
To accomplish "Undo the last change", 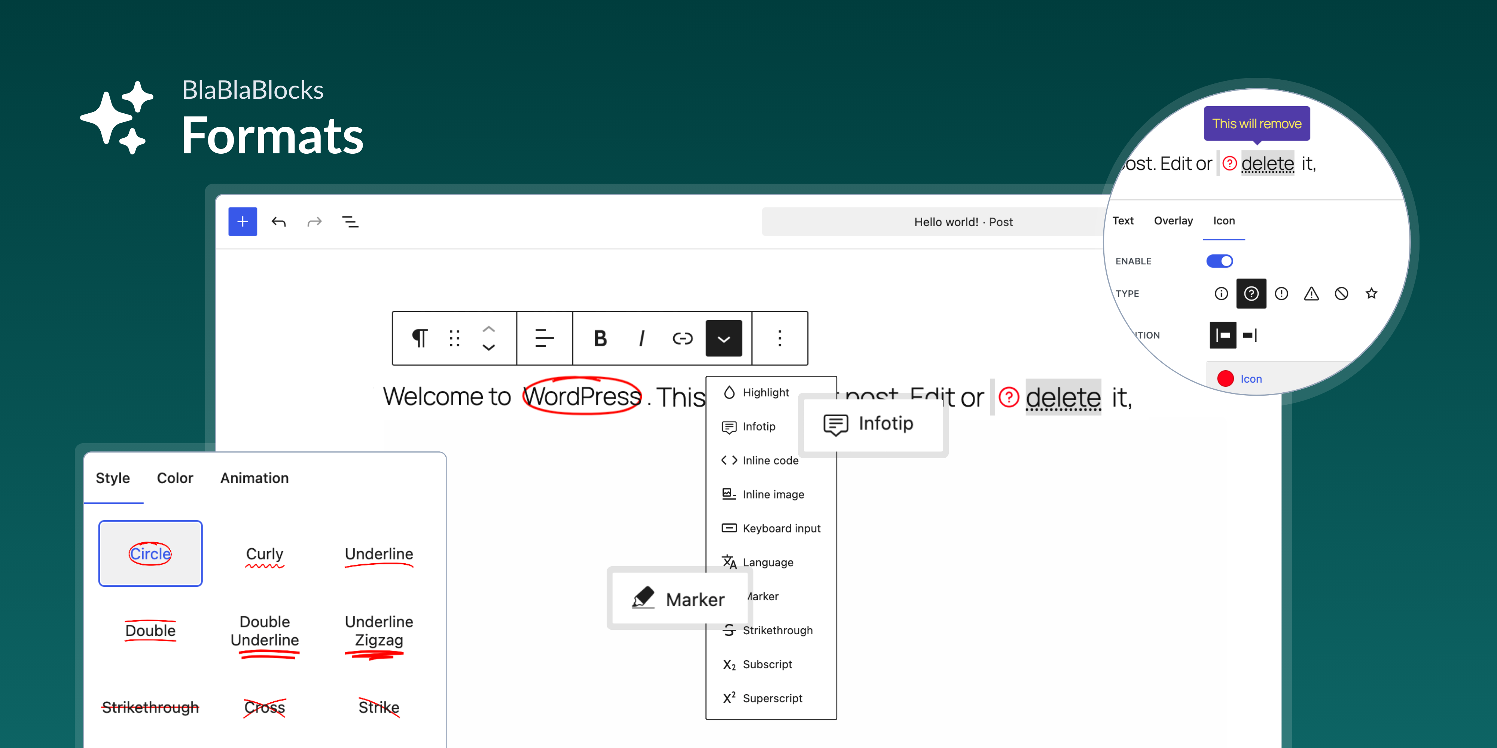I will click(278, 221).
